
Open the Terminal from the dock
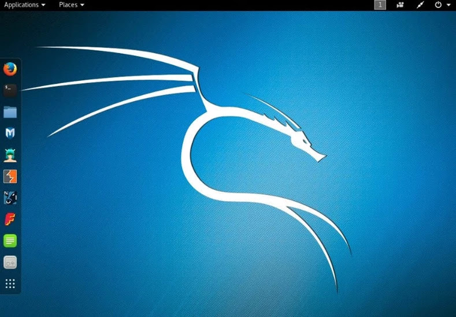(x=10, y=90)
